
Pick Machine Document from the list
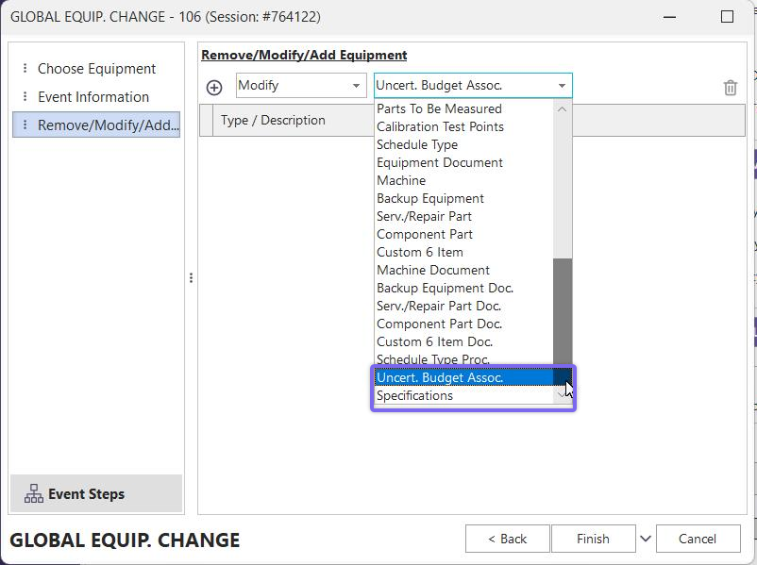pos(432,271)
